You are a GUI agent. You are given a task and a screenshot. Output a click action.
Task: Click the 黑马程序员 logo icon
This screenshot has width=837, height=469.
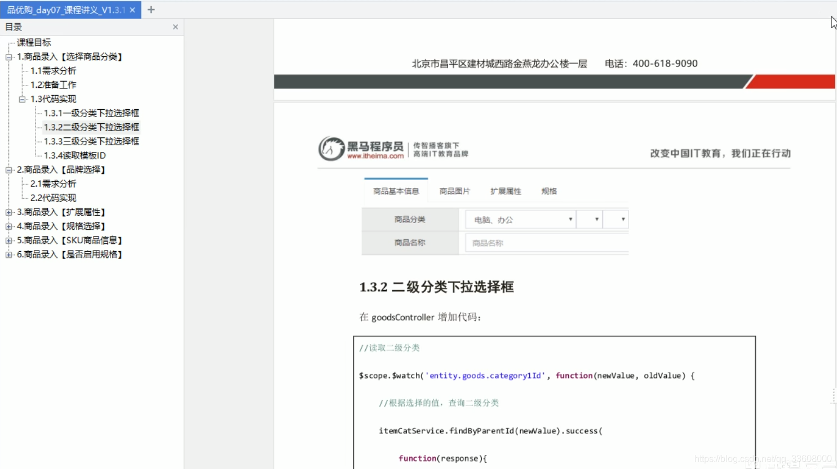331,149
